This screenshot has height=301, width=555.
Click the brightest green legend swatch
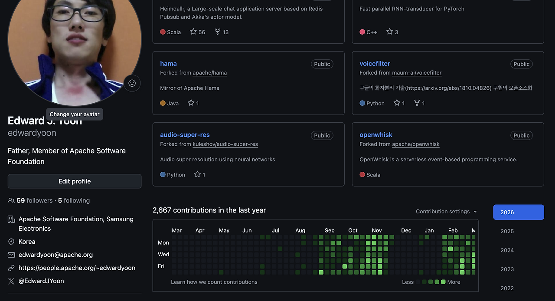click(x=443, y=282)
